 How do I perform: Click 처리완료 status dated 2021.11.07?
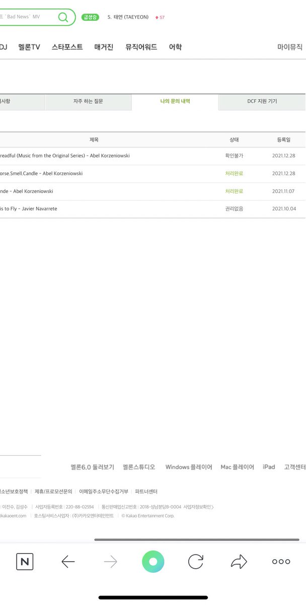234,191
